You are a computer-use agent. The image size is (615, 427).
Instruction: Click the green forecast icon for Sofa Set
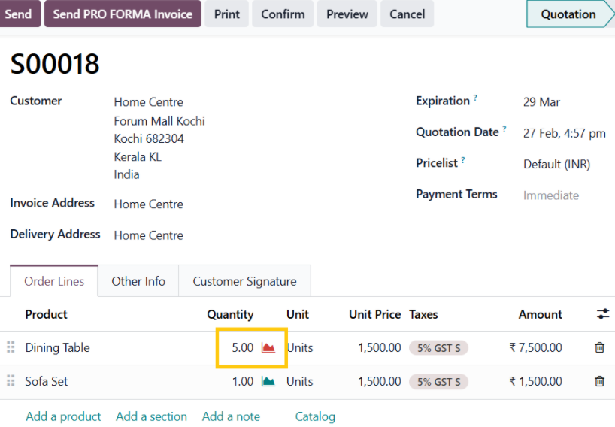[268, 382]
